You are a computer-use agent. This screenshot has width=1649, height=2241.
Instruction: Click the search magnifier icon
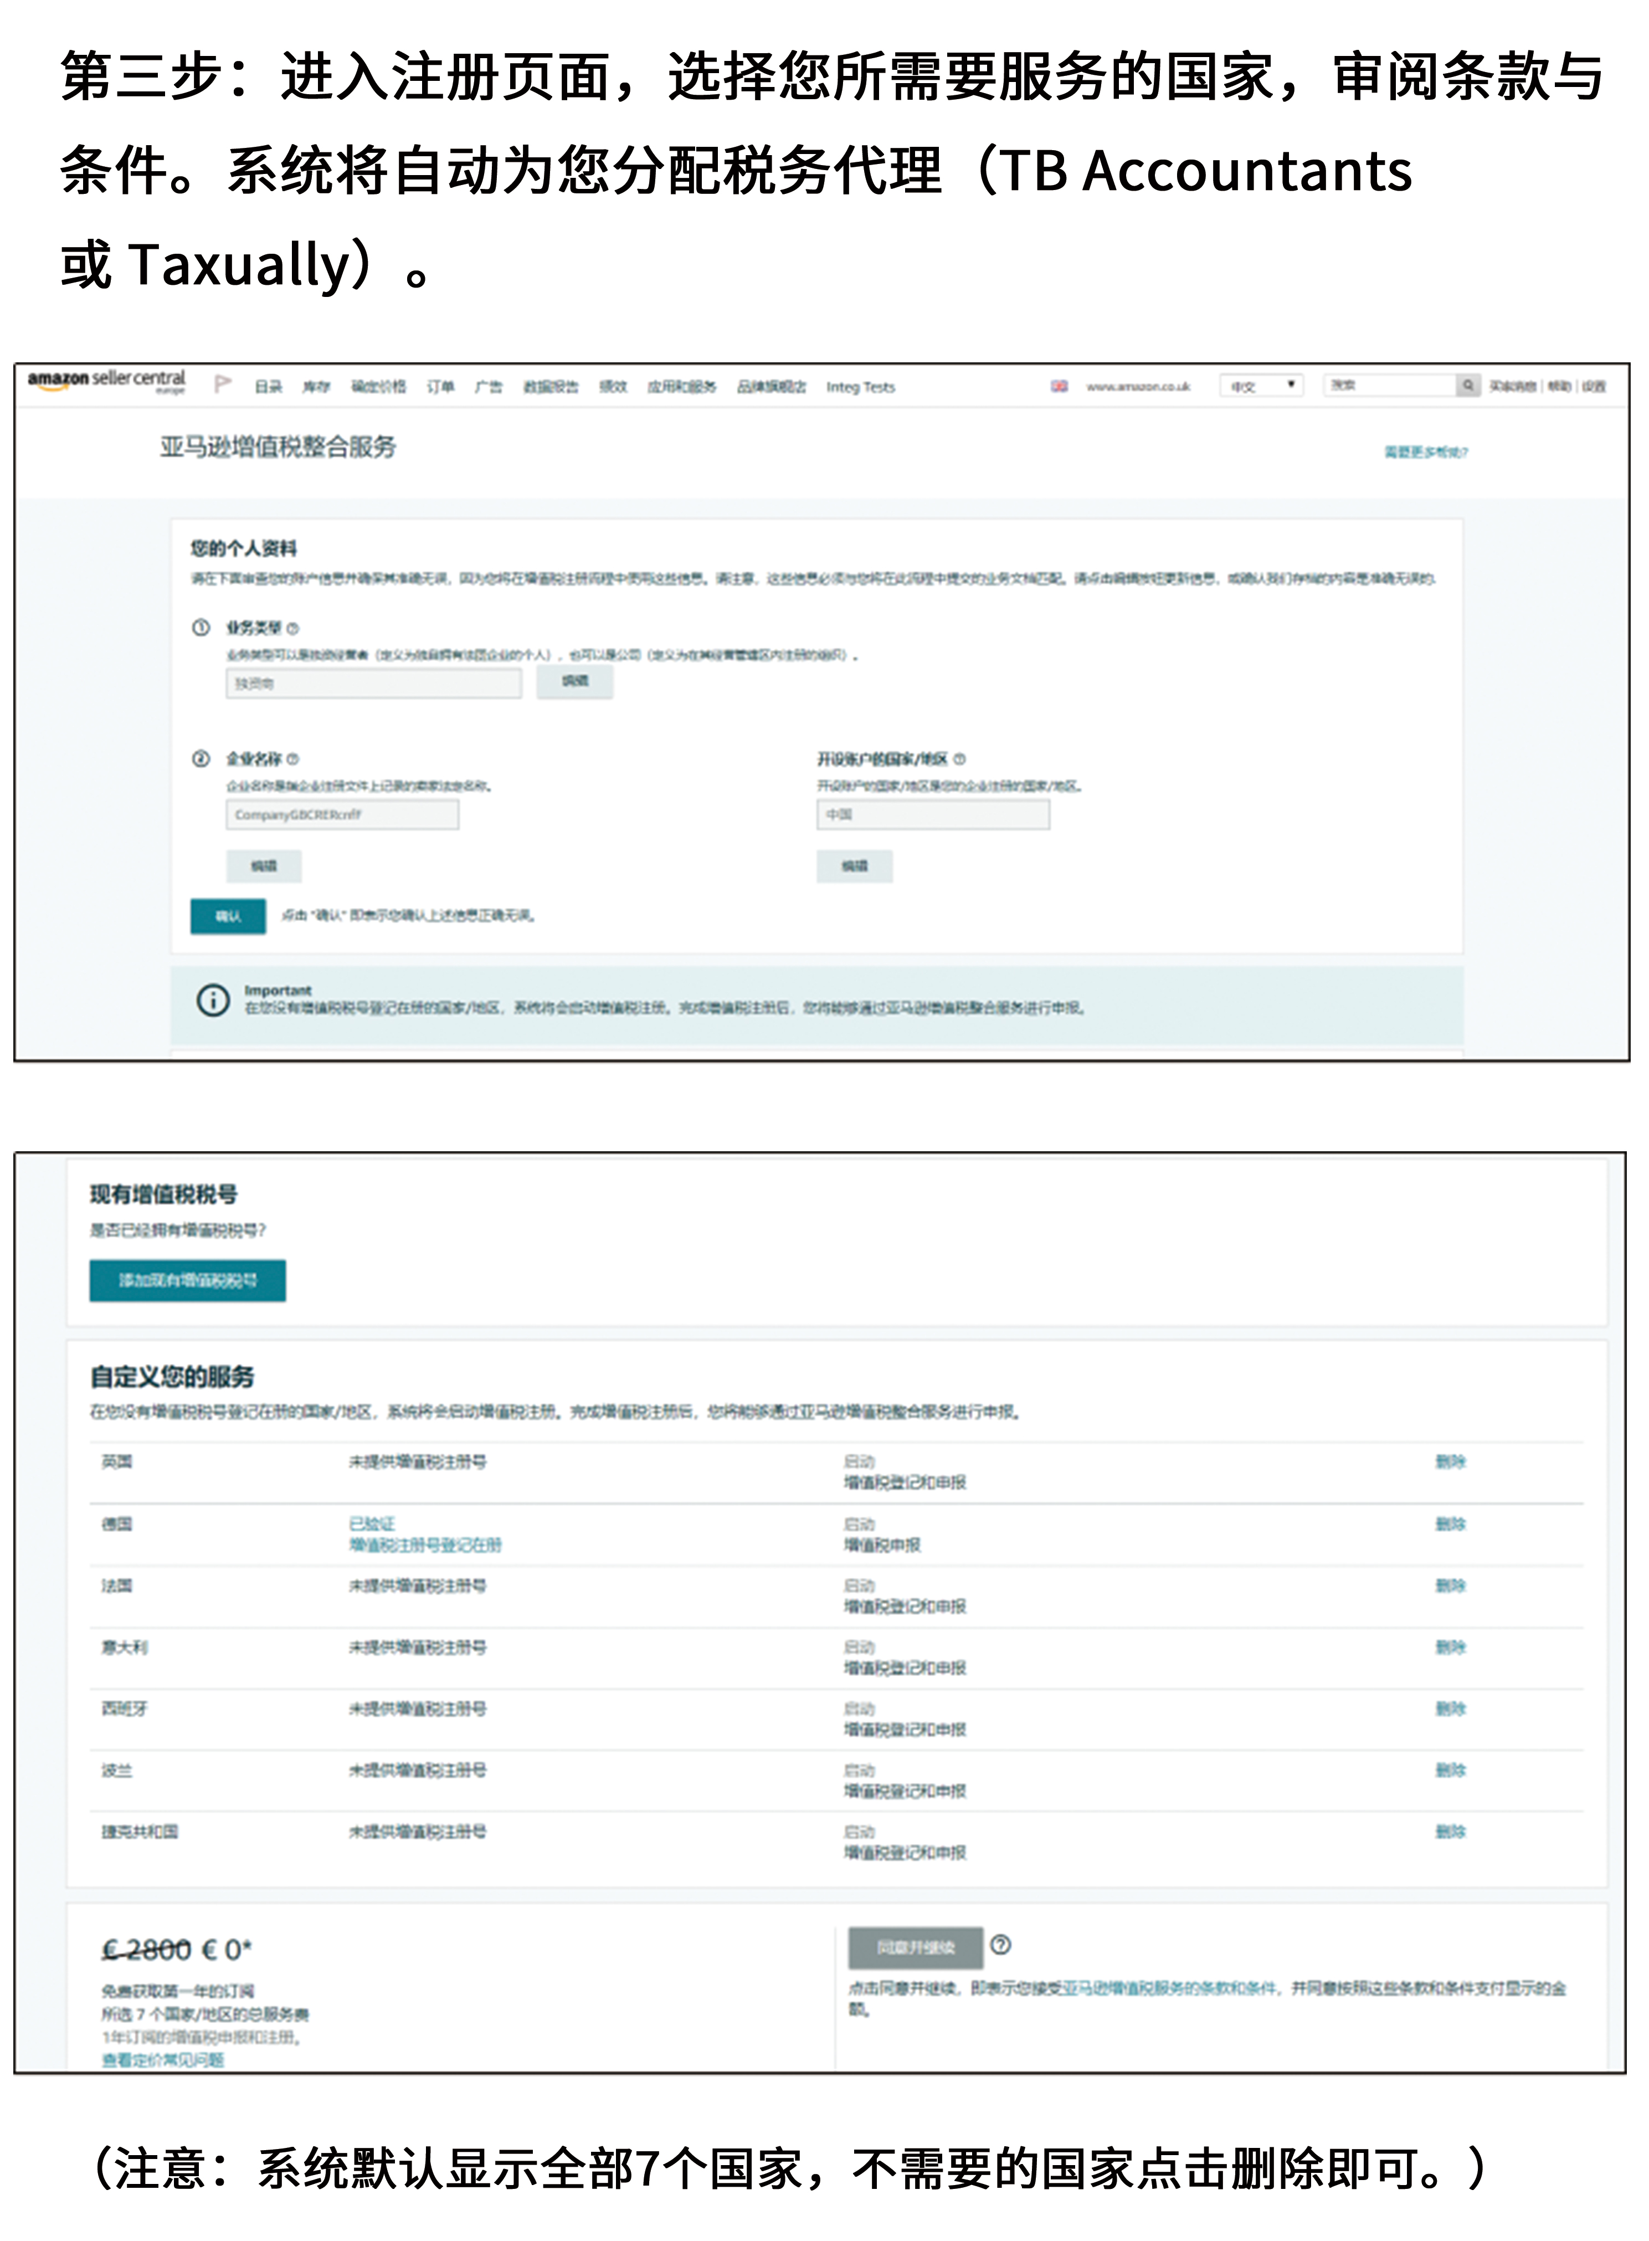point(1467,385)
